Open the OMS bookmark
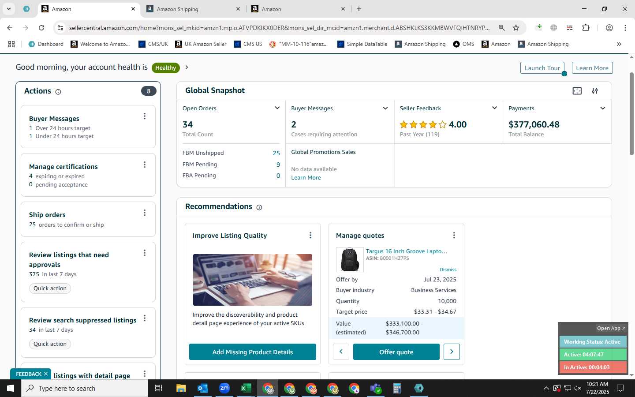This screenshot has height=397, width=635. point(463,44)
